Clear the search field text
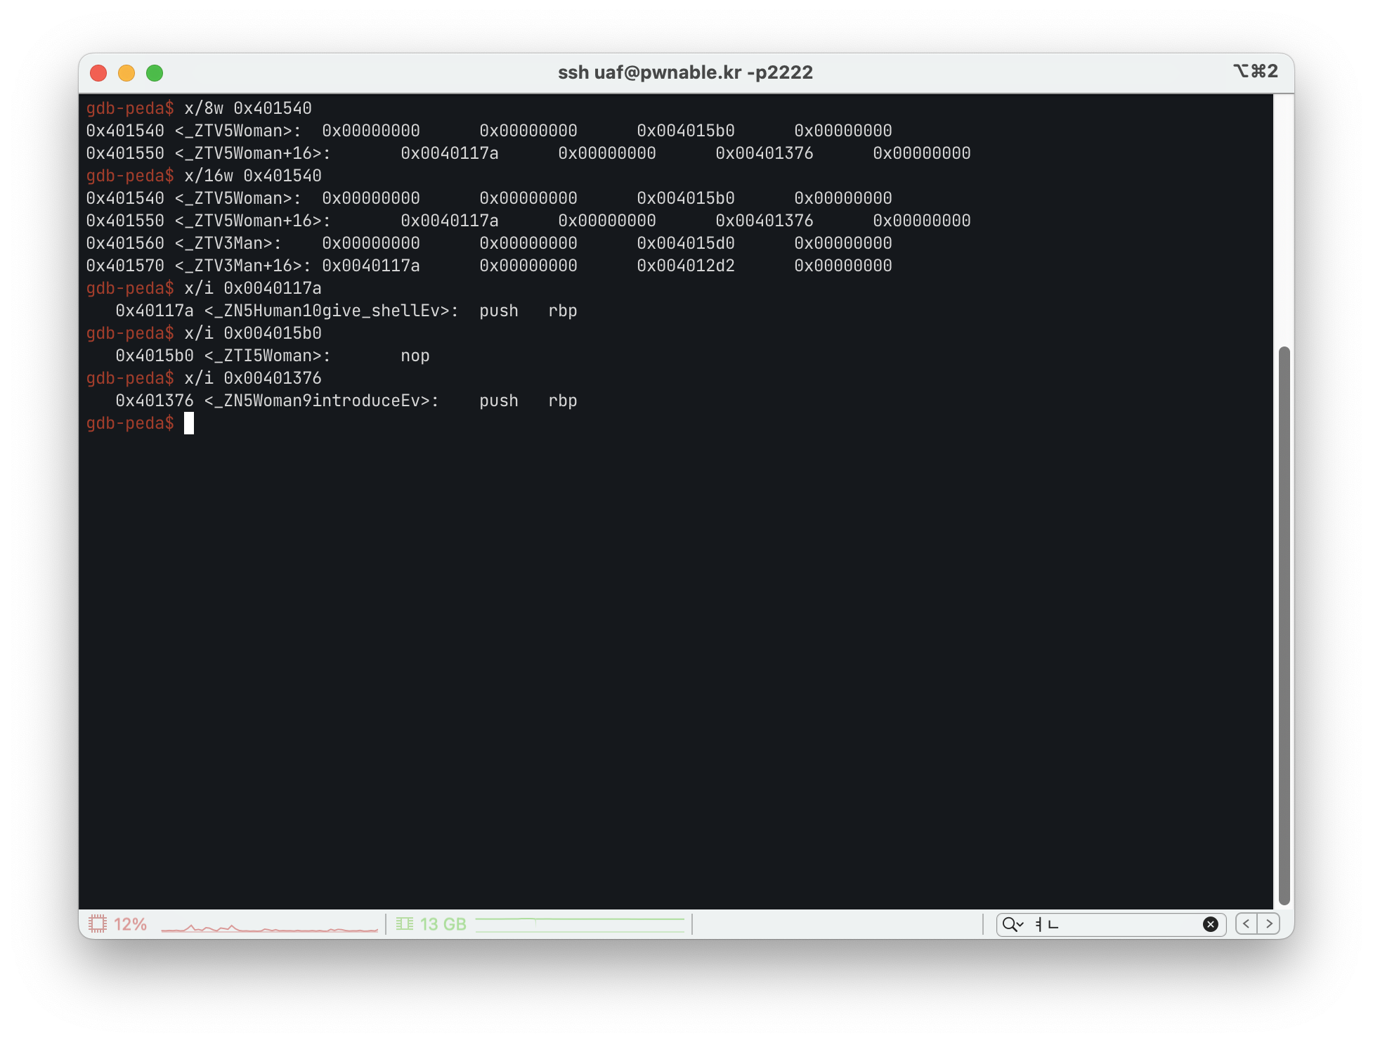The height and width of the screenshot is (1043, 1373). pyautogui.click(x=1210, y=924)
